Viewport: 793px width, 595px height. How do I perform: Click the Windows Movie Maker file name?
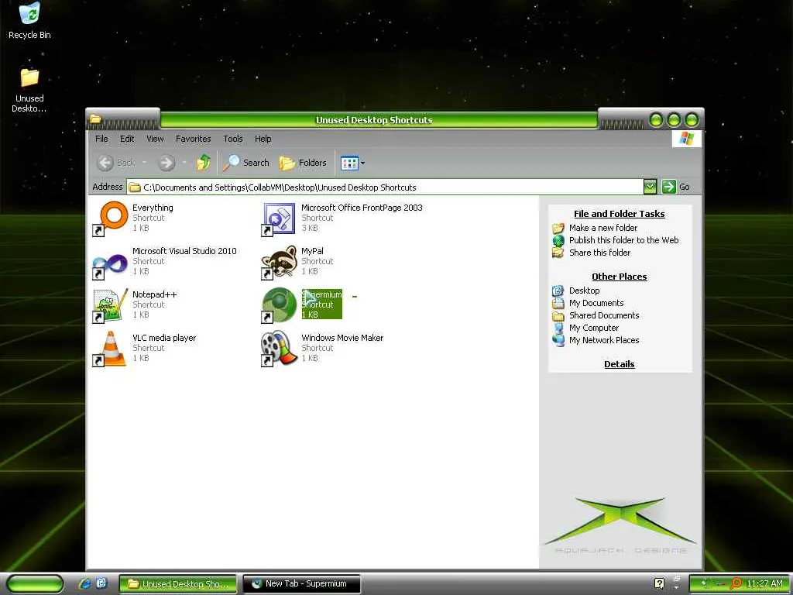pos(342,338)
